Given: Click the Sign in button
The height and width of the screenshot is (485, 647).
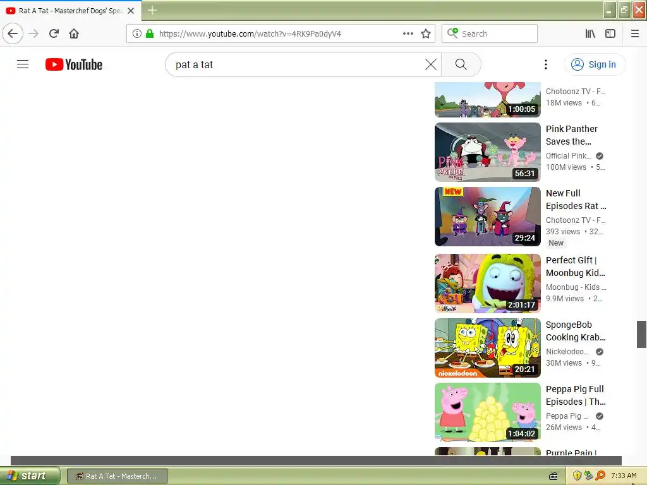Looking at the screenshot, I should [594, 64].
